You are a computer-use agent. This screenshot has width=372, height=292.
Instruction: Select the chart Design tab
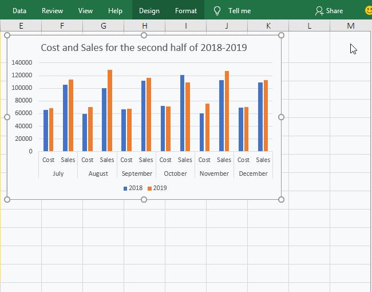point(149,10)
